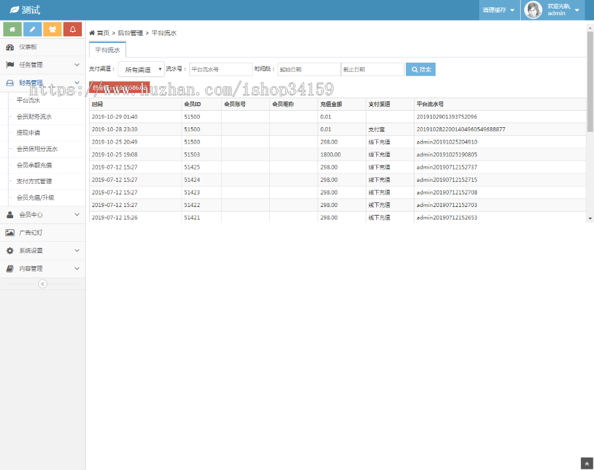Select 会员财务流水 in sidebar
This screenshot has height=470, width=594.
[x=34, y=117]
